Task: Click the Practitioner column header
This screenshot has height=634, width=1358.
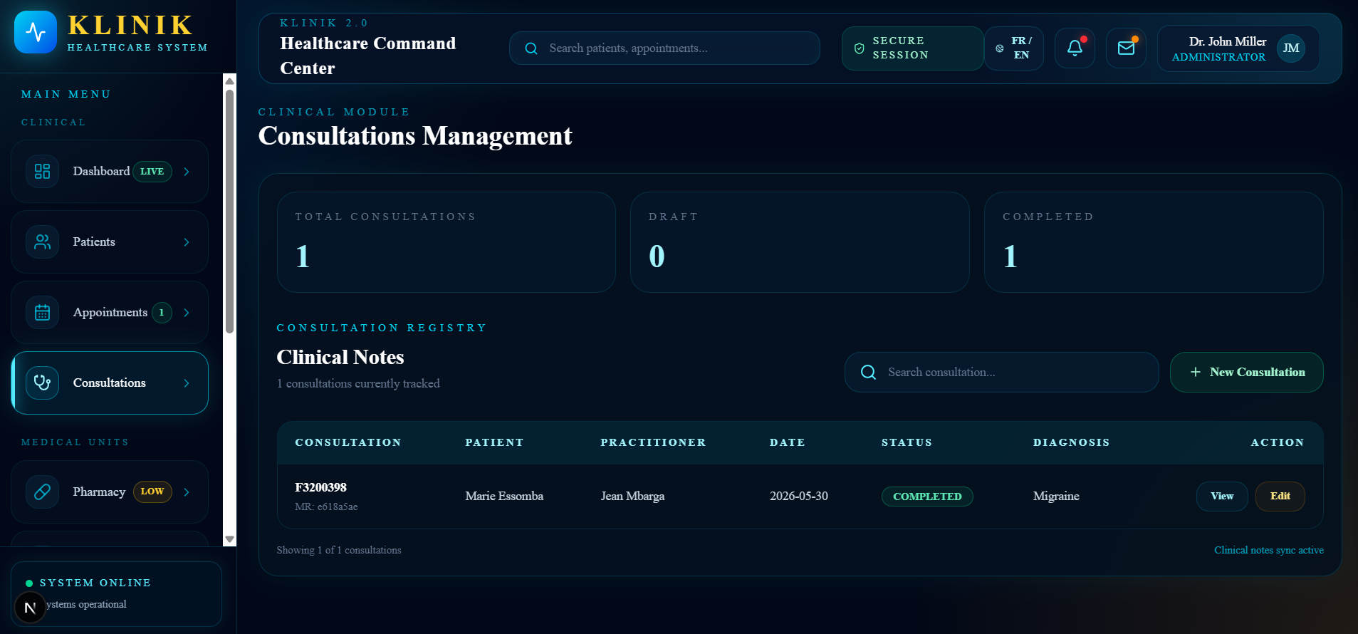Action: click(x=653, y=443)
